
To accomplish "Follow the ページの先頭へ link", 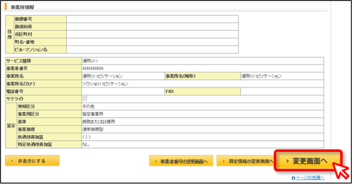I will [x=310, y=178].
